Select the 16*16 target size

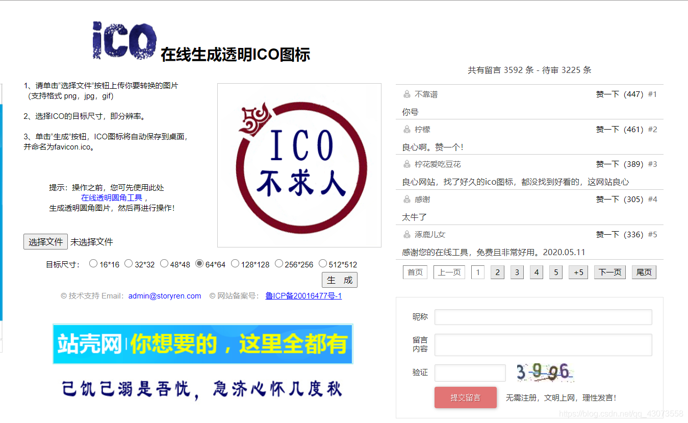pos(93,263)
